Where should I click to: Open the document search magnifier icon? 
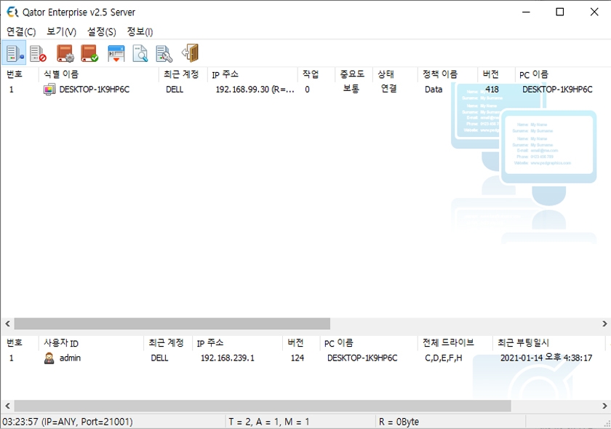140,53
